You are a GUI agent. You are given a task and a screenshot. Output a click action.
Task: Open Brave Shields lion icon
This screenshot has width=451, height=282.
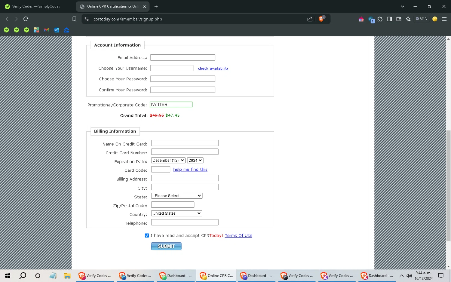coord(321,19)
